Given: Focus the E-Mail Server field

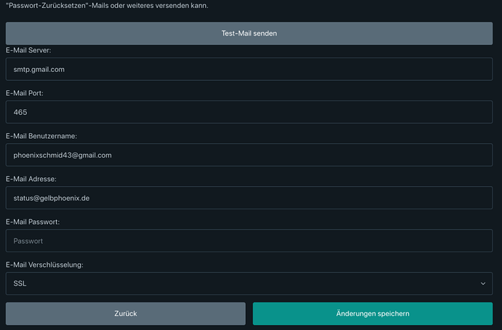Looking at the screenshot, I should 249,69.
